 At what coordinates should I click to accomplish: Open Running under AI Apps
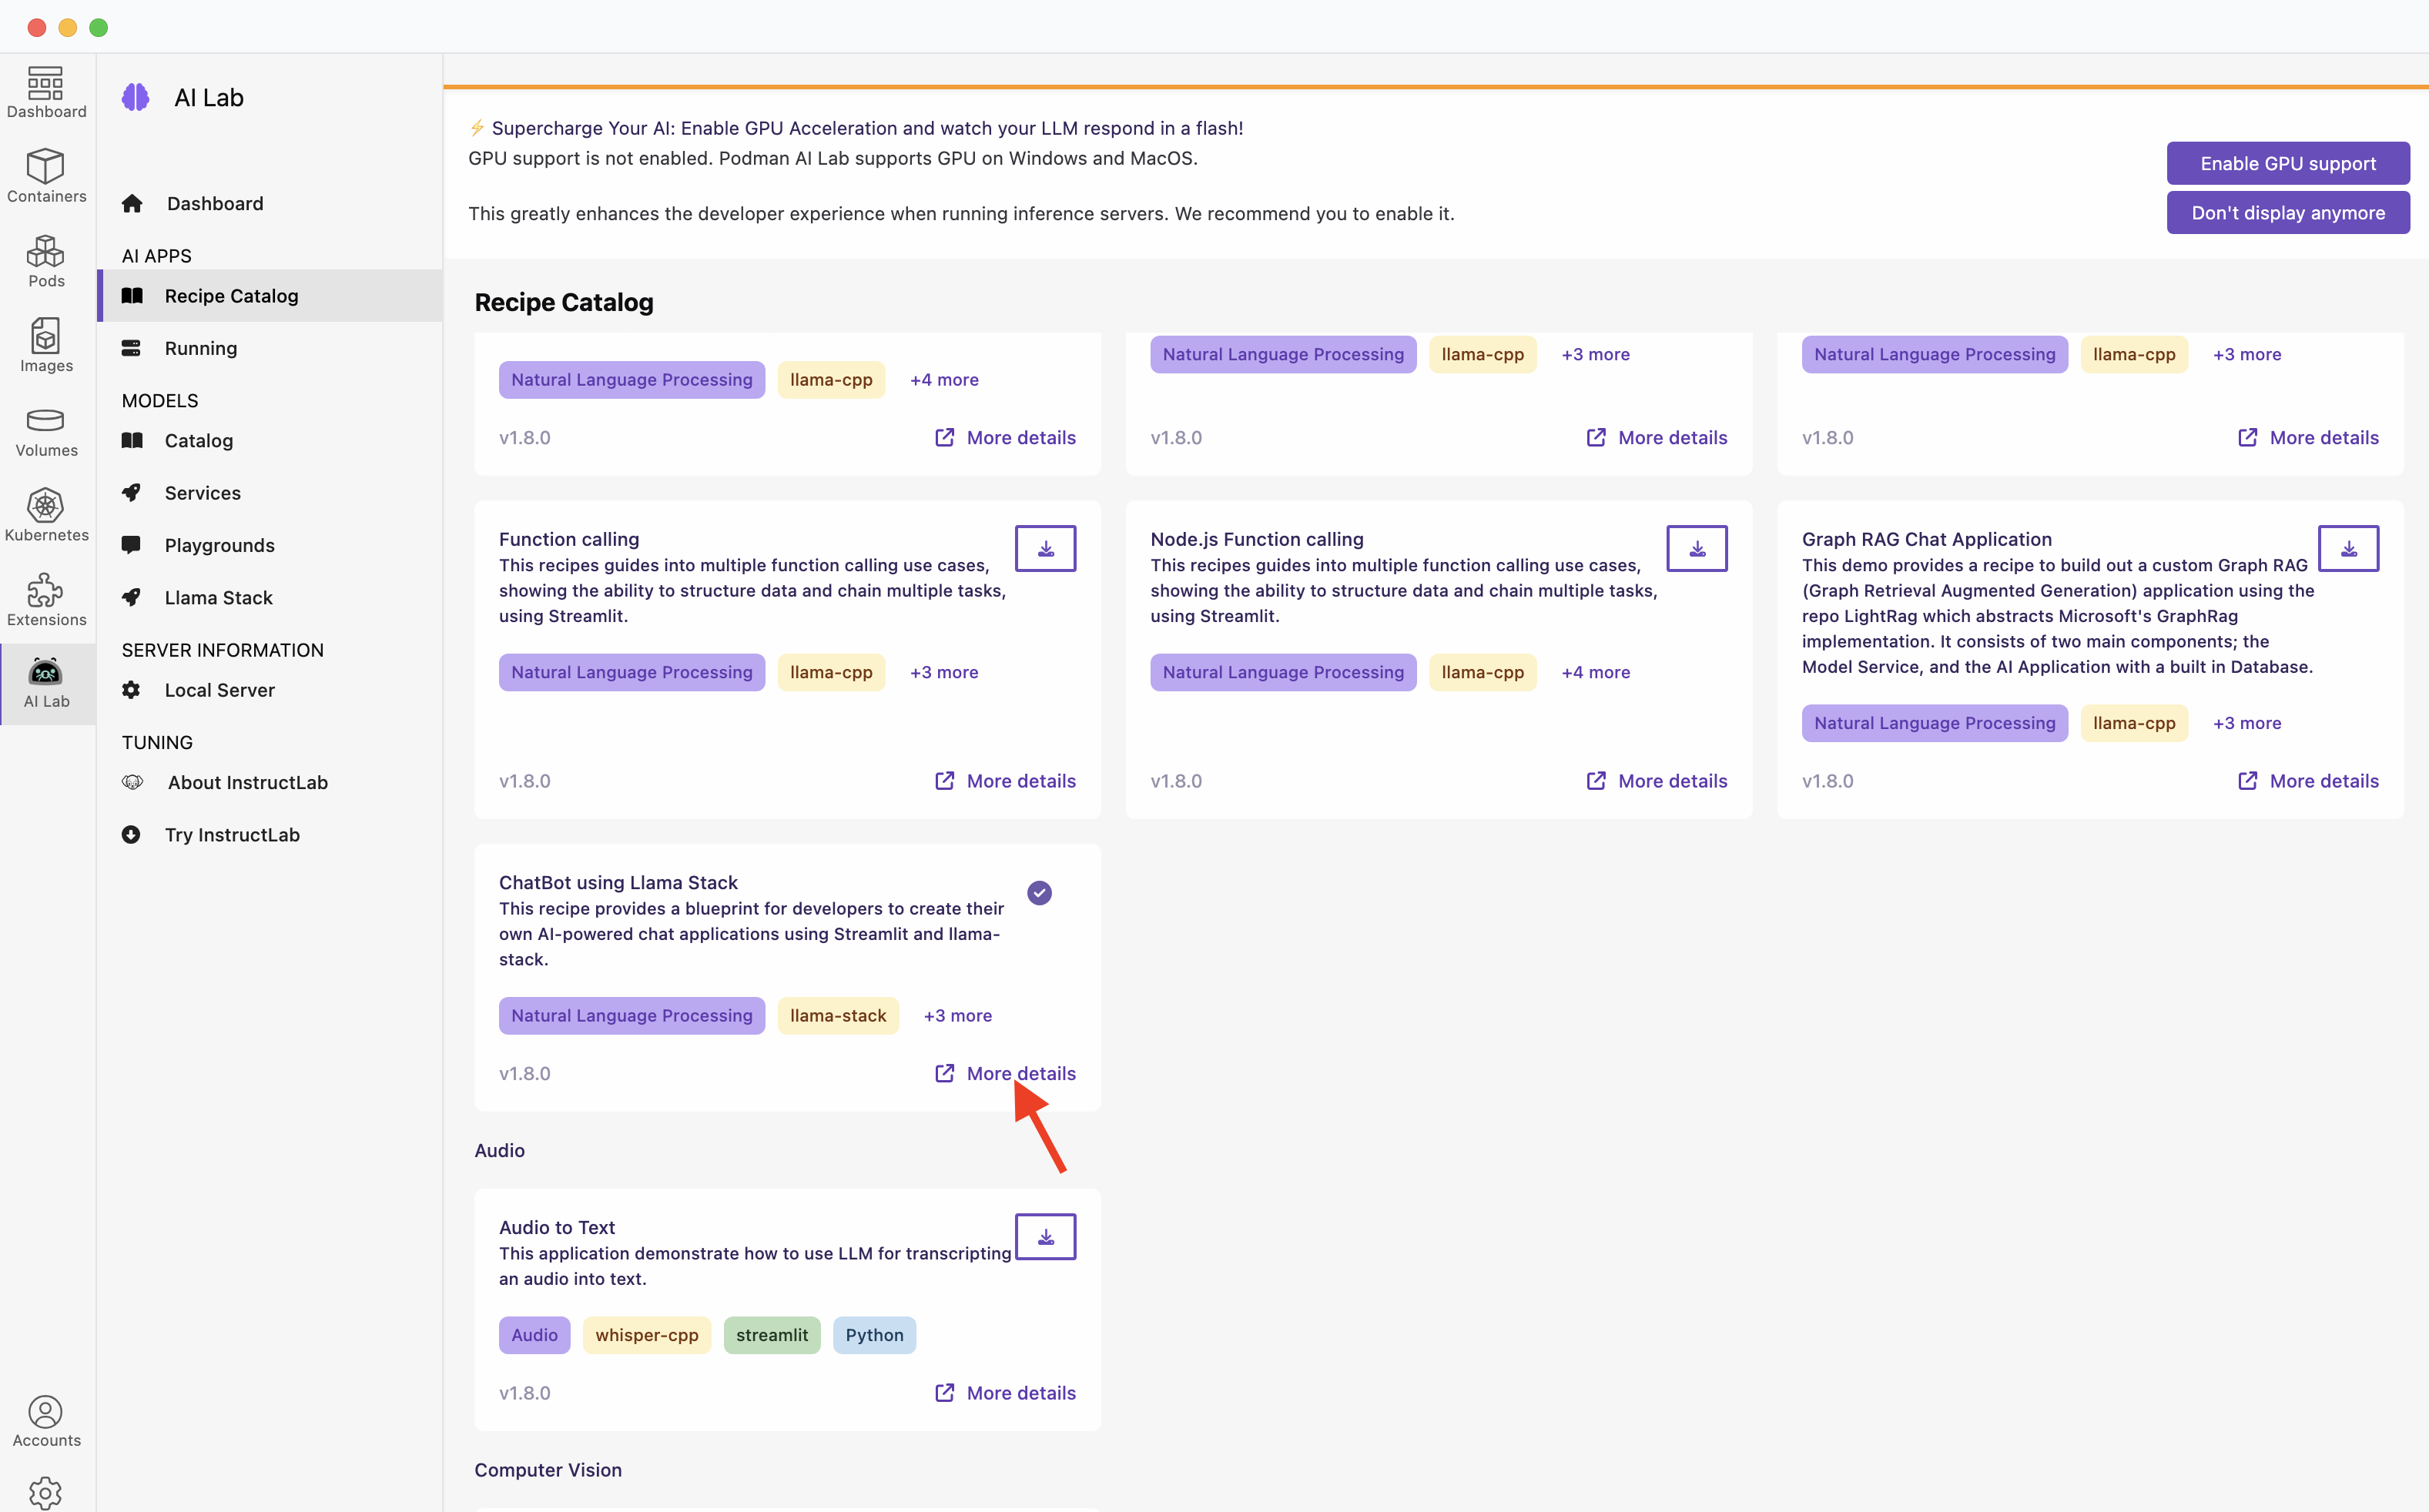pos(200,348)
